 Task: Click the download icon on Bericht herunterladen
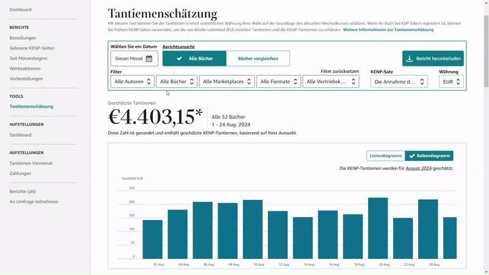410,59
